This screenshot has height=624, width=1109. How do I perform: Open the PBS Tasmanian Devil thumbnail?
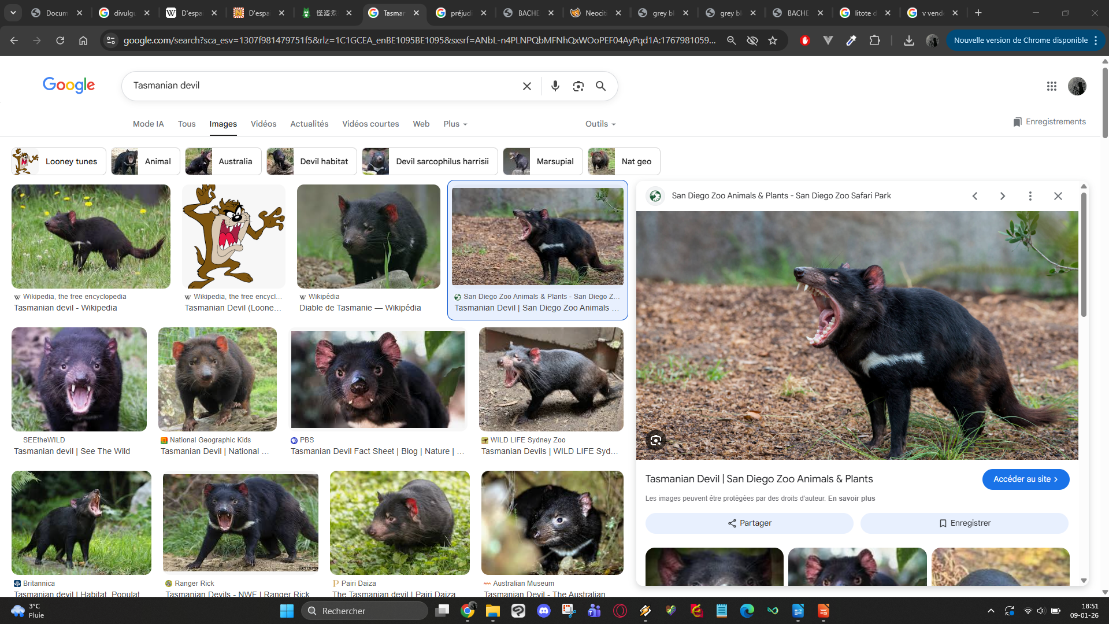pyautogui.click(x=377, y=379)
